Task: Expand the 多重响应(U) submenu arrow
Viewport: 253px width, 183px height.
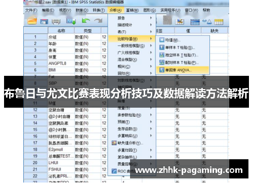Action: [151, 135]
